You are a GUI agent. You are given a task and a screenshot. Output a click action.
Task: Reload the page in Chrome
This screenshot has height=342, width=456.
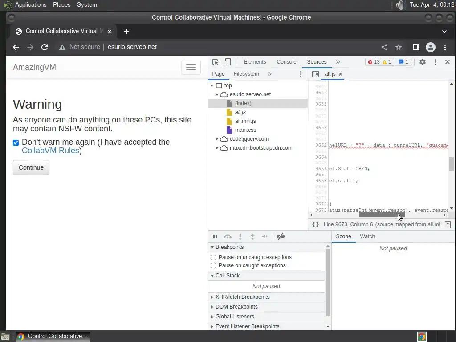pos(45,47)
